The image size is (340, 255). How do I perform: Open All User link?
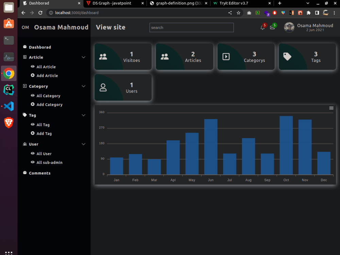pyautogui.click(x=44, y=154)
